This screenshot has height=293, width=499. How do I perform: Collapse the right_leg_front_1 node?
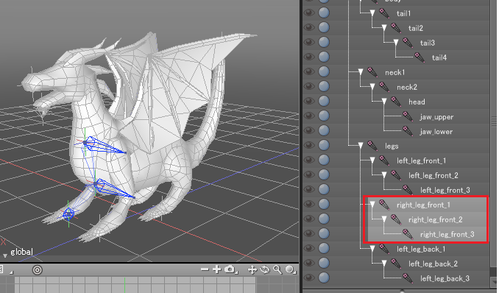tap(372, 205)
